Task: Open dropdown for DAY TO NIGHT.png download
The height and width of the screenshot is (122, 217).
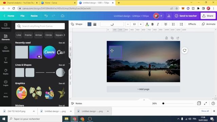Action: point(34,111)
